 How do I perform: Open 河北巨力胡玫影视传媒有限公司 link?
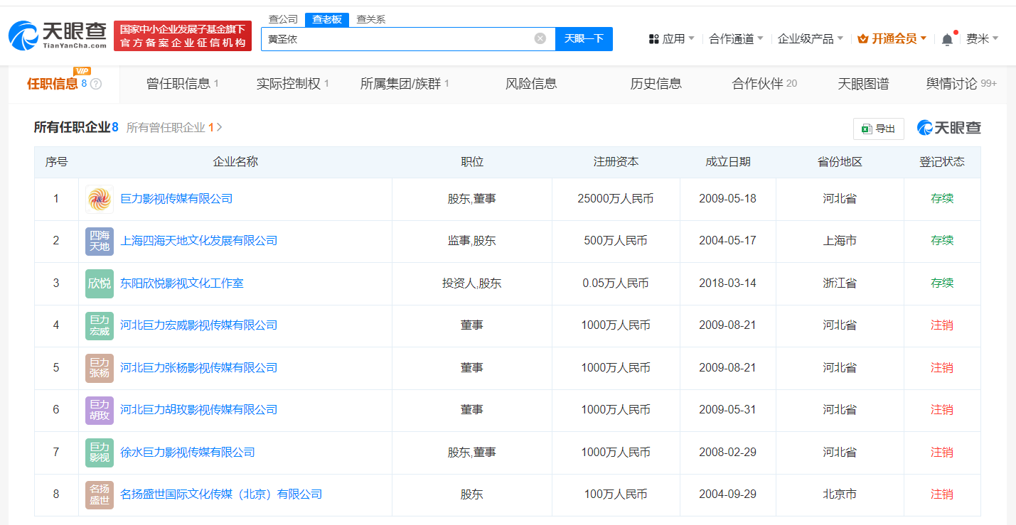(199, 410)
